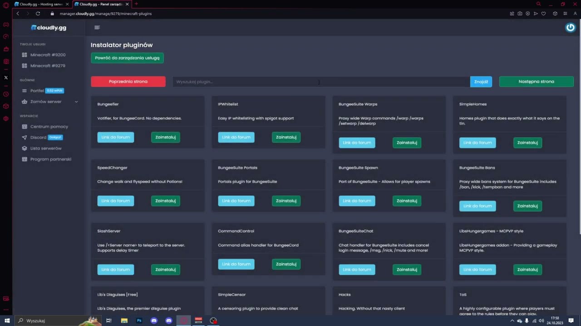The image size is (581, 326).
Task: Open browser tab search magnifier
Action: [x=539, y=4]
